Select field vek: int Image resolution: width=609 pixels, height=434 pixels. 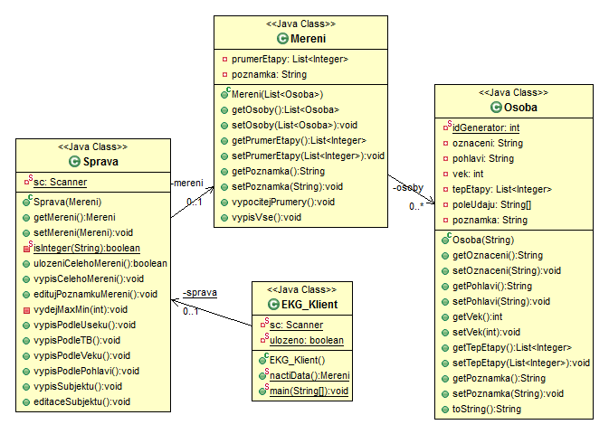tap(468, 174)
